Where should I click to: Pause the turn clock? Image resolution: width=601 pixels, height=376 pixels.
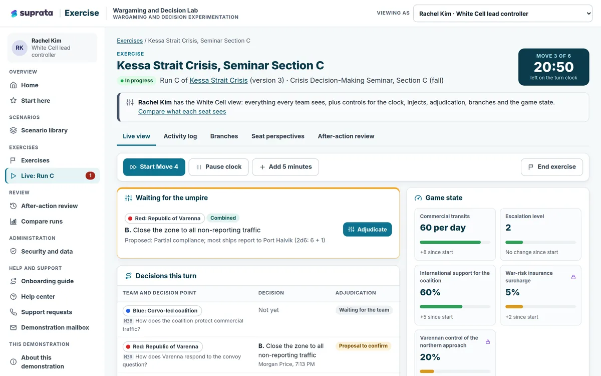219,167
